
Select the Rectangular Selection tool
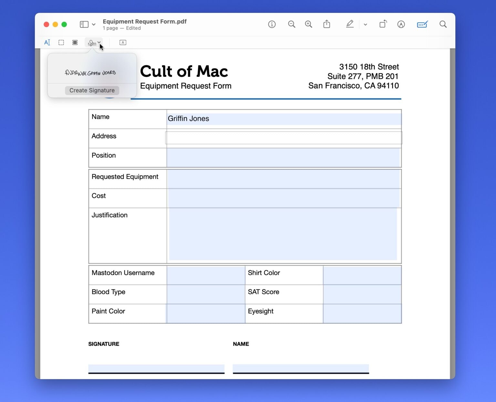coord(61,42)
